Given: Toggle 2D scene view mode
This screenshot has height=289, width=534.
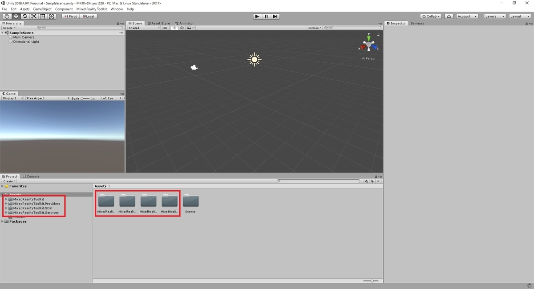Looking at the screenshot, I should (165, 28).
